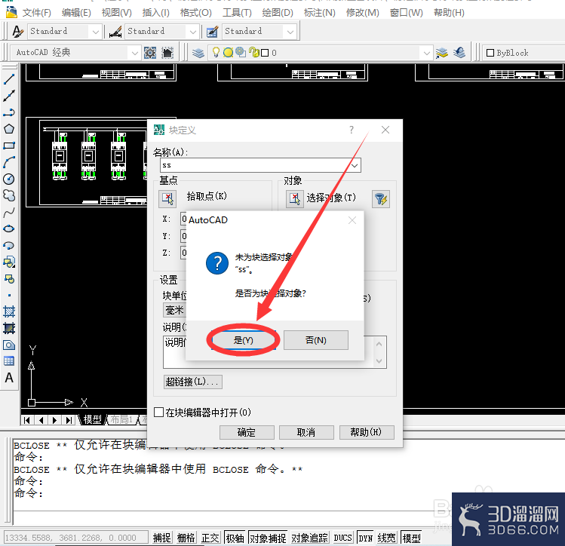Screen dimensions: 565x546
Task: Open the Format menu
Action: coord(195,13)
